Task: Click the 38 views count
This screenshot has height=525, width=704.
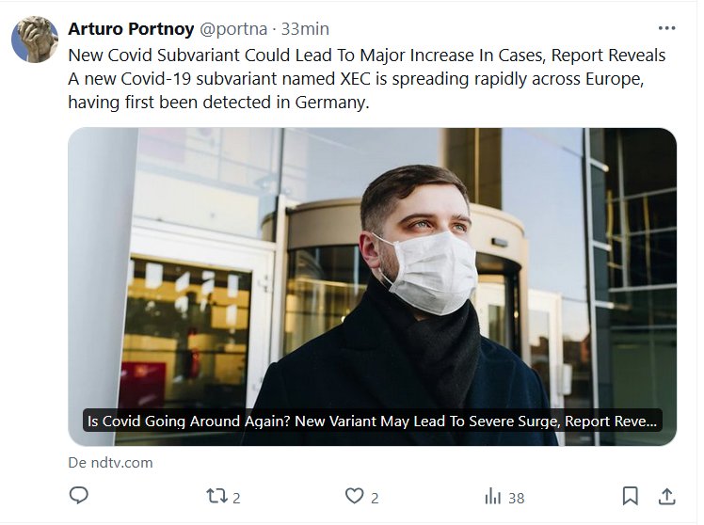Action: [x=516, y=498]
